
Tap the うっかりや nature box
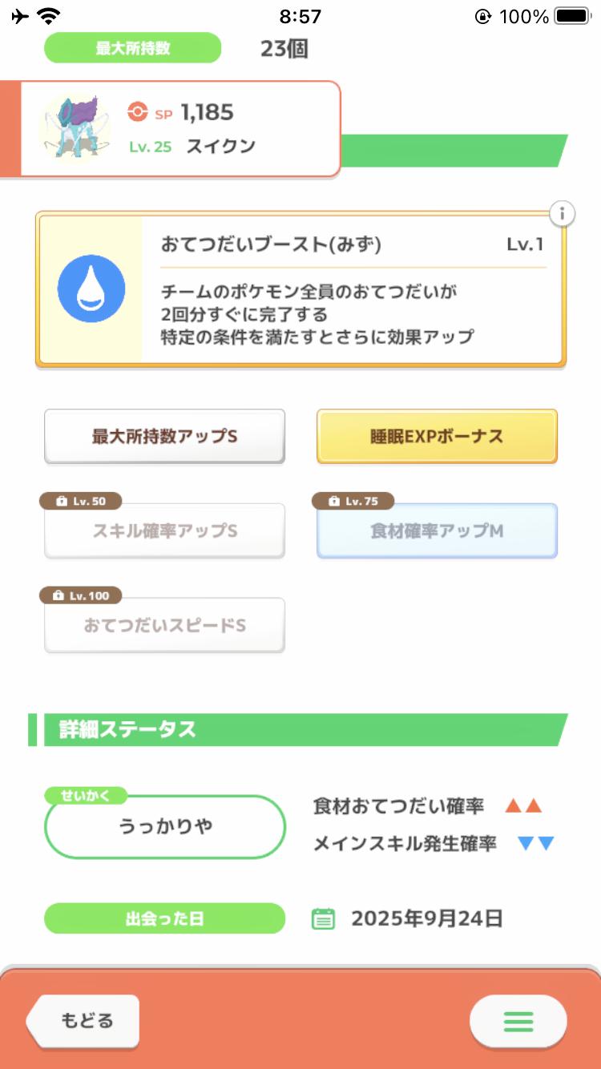point(165,826)
